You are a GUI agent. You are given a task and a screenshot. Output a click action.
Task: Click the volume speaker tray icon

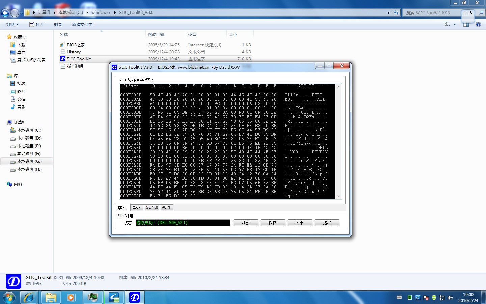click(450, 298)
